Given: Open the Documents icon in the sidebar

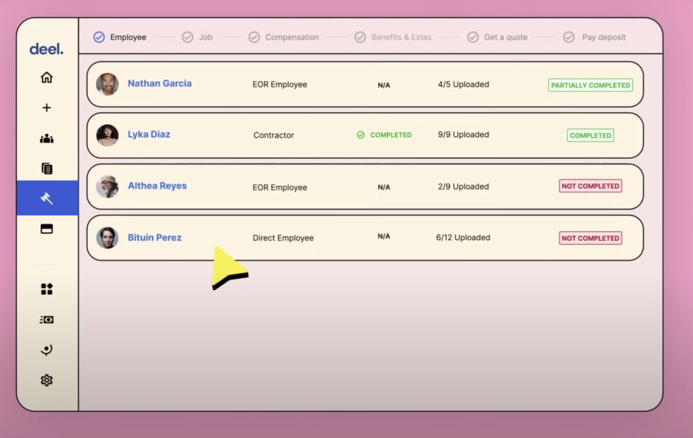Looking at the screenshot, I should (47, 169).
